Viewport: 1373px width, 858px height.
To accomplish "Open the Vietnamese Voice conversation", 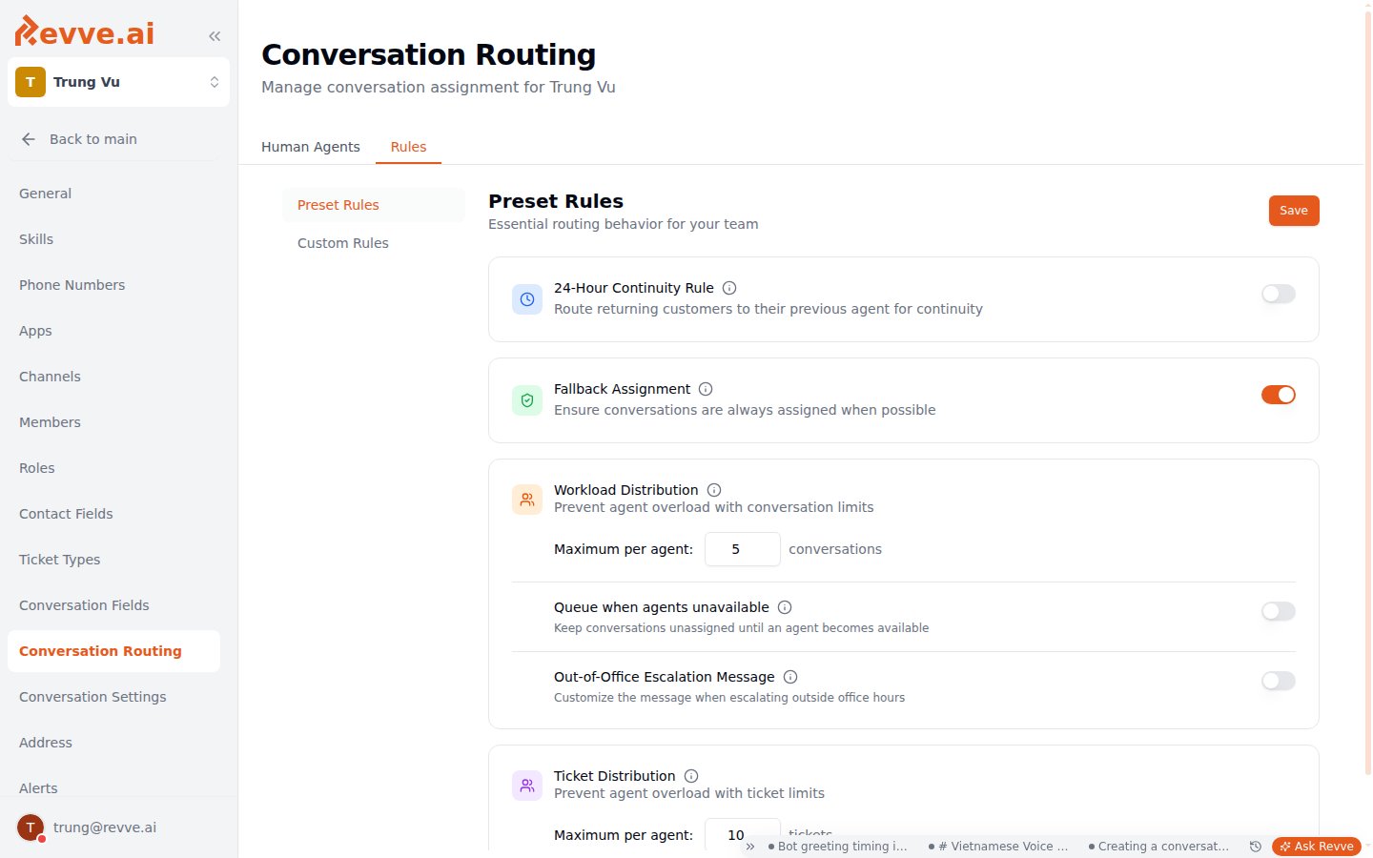I will coord(998,847).
